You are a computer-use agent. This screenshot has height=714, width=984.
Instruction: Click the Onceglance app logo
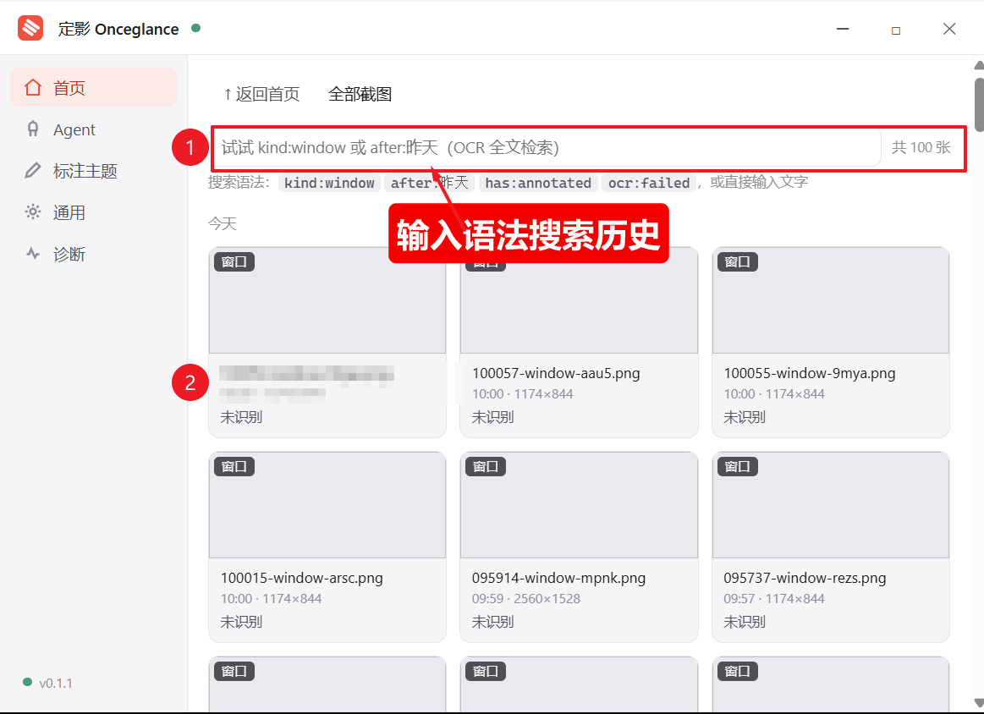30,28
